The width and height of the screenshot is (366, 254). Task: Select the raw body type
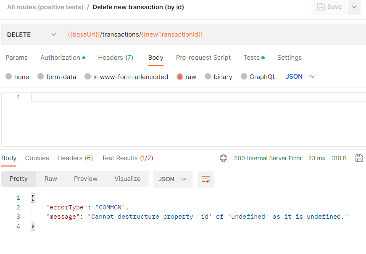pos(186,77)
